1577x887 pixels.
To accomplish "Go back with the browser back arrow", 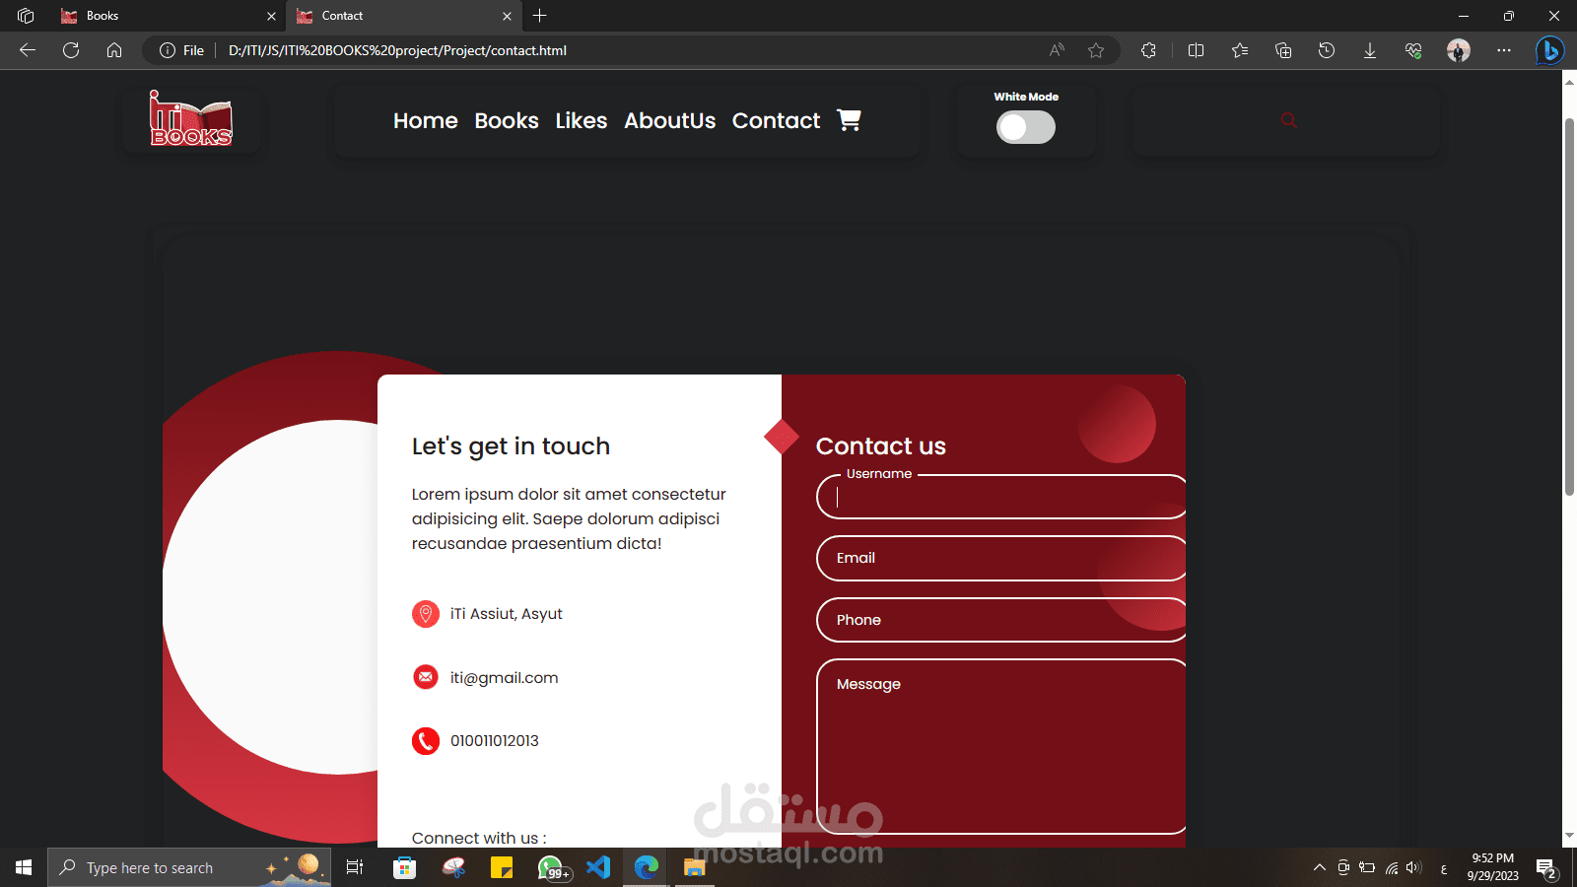I will 28,50.
